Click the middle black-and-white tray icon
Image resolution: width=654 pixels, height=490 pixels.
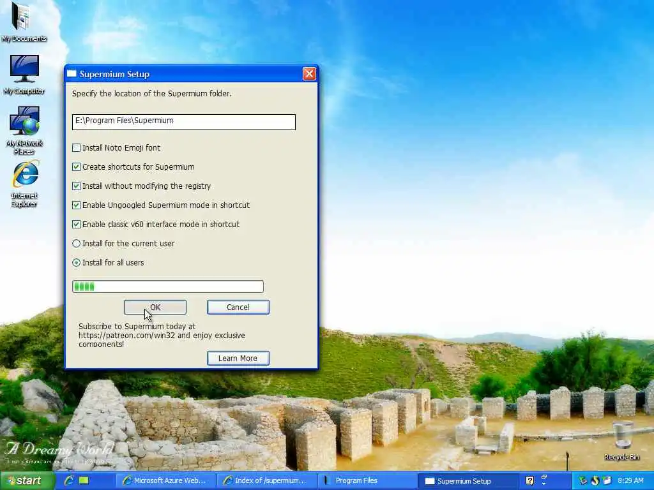[595, 481]
